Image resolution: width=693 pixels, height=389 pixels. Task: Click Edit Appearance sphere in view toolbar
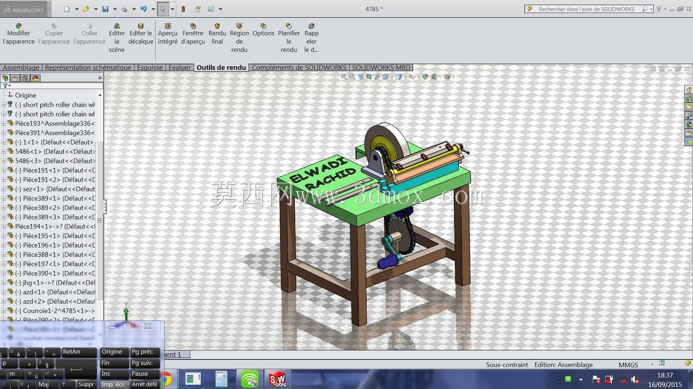tap(425, 77)
